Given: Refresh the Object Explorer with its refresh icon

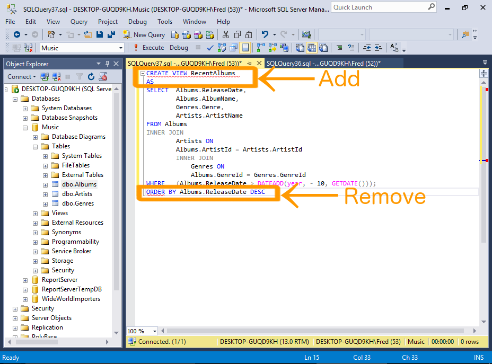Looking at the screenshot, I should point(90,76).
